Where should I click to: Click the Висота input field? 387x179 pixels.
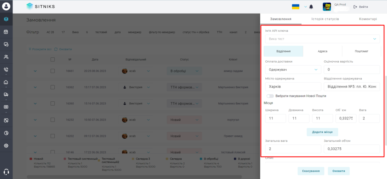point(322,118)
